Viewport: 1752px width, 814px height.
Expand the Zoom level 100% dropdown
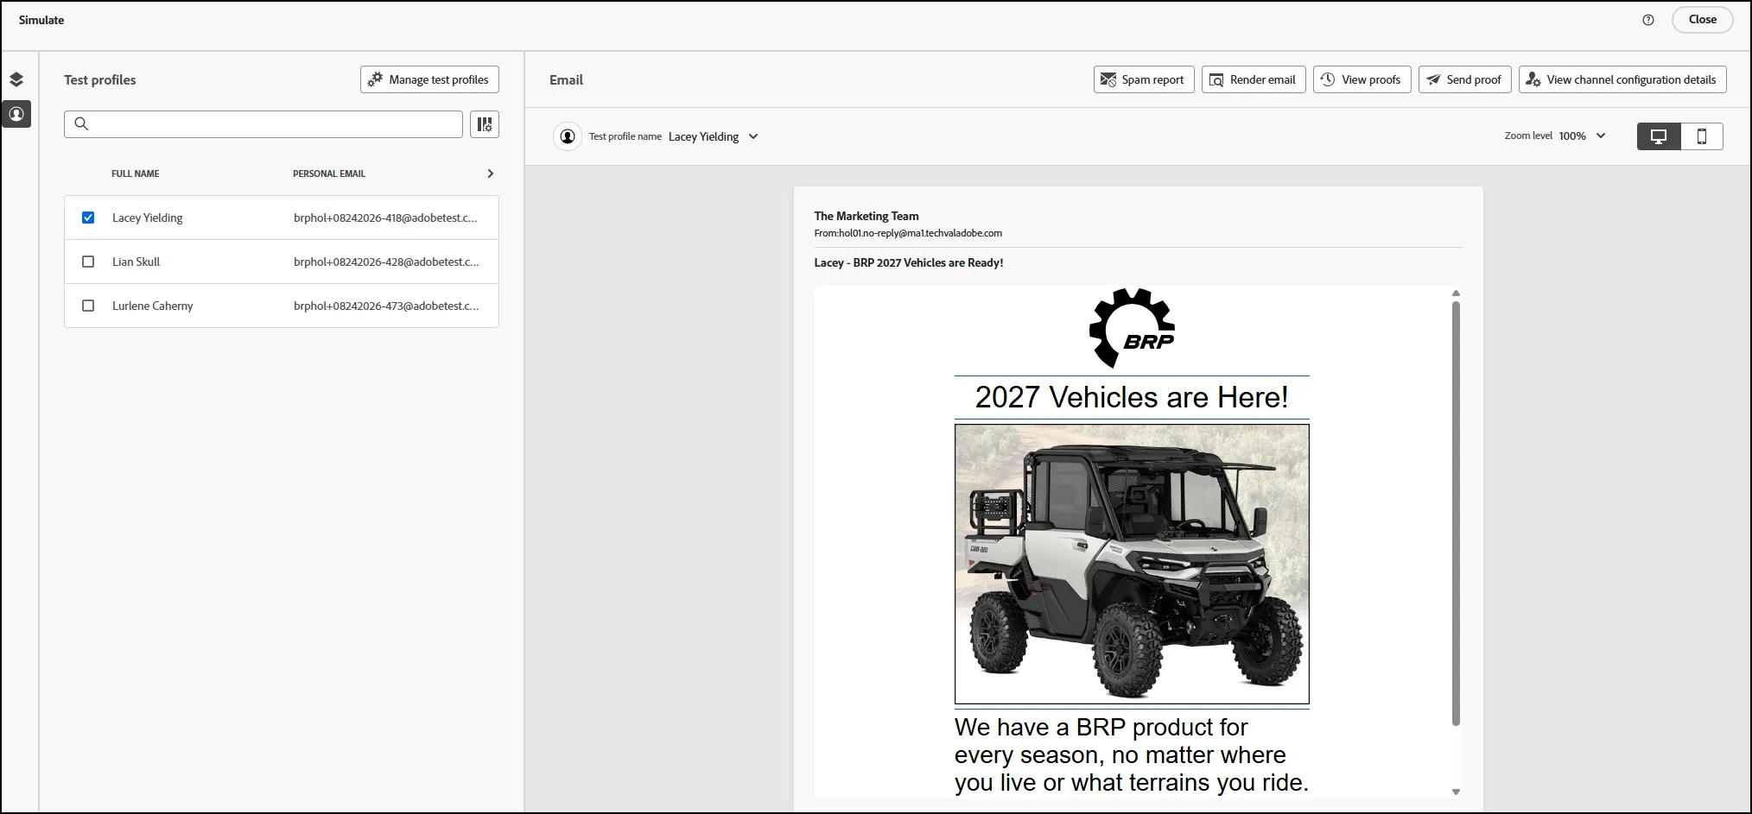point(1582,136)
